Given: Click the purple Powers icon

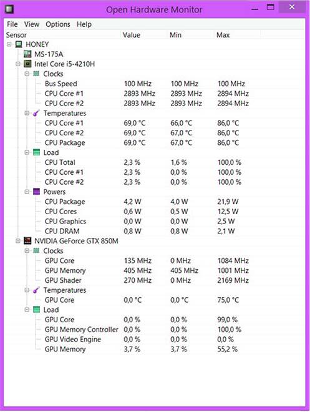Looking at the screenshot, I should click(x=36, y=192).
